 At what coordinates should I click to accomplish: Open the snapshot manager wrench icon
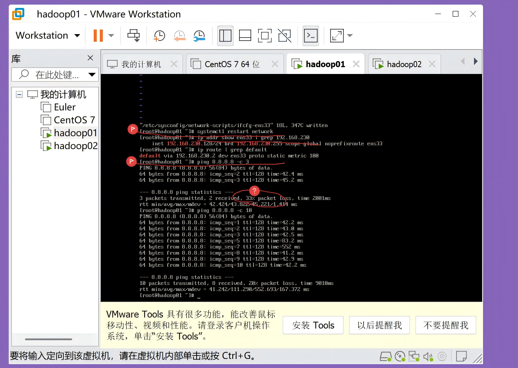199,35
